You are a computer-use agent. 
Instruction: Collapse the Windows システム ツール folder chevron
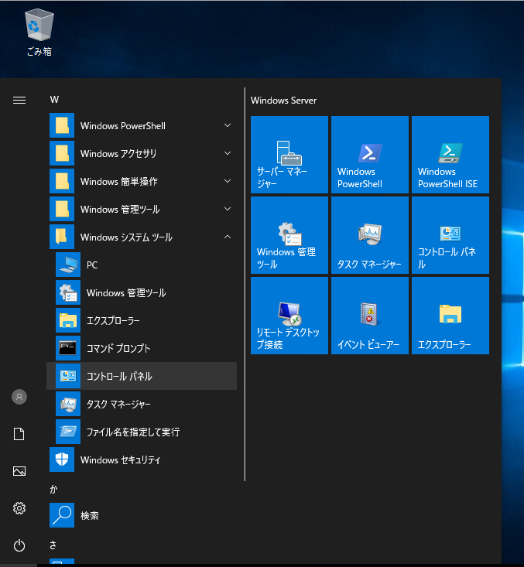tap(228, 237)
